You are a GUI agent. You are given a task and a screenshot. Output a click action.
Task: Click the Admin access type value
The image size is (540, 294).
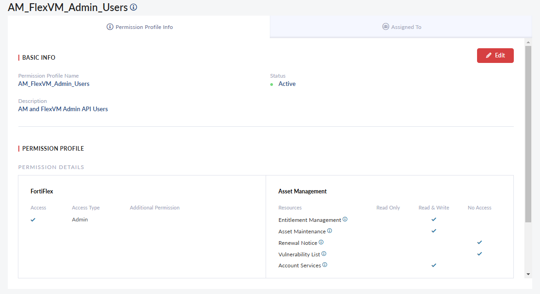(x=80, y=220)
